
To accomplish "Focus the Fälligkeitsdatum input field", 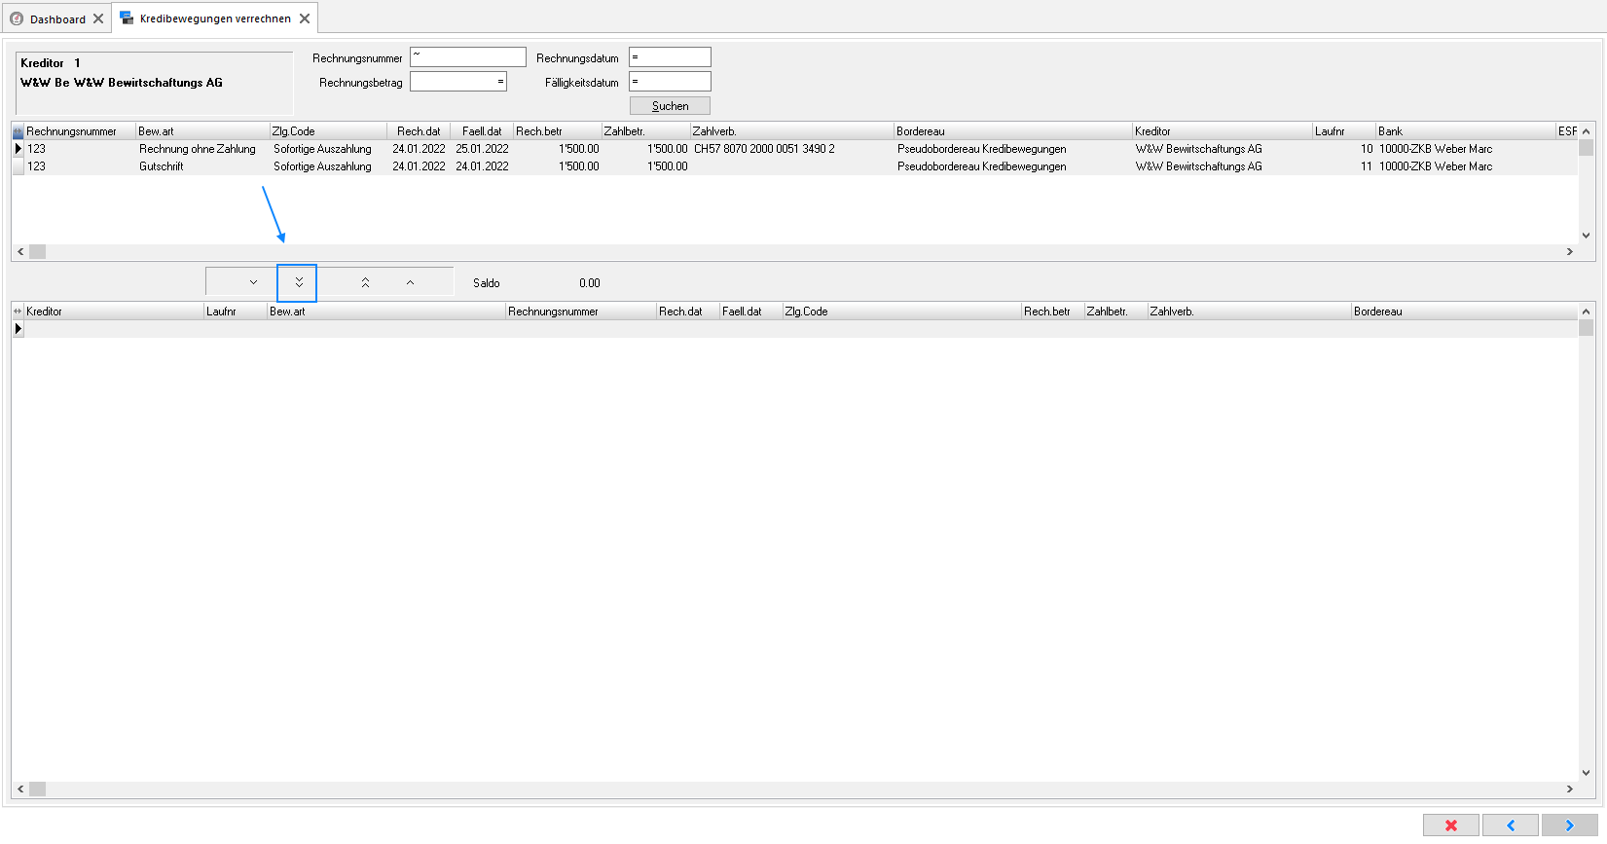I will [x=670, y=82].
